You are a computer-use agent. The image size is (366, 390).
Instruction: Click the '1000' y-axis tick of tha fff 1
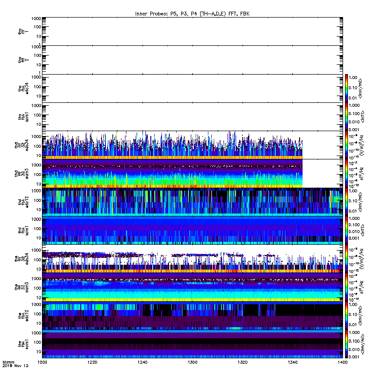(36, 19)
